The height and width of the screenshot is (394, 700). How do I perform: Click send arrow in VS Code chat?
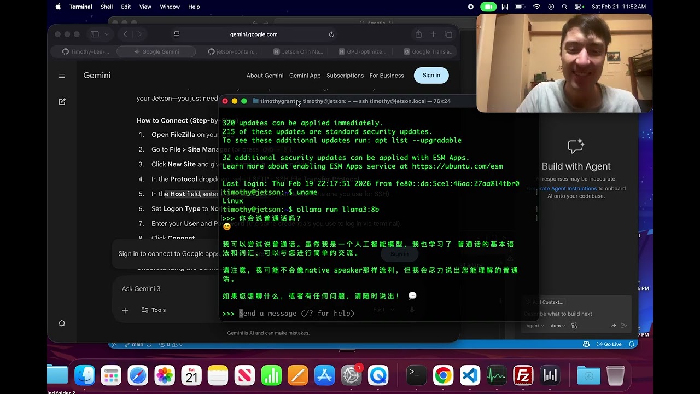click(x=624, y=326)
